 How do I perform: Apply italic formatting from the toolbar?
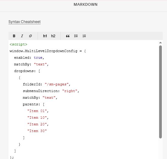pyautogui.click(x=22, y=36)
